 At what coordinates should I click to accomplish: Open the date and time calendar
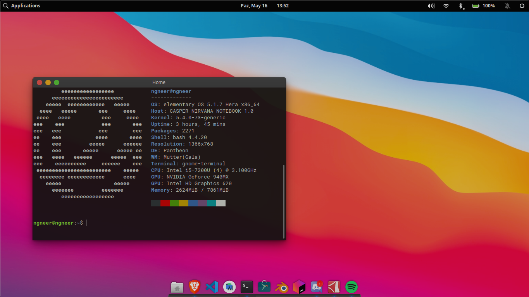265,6
